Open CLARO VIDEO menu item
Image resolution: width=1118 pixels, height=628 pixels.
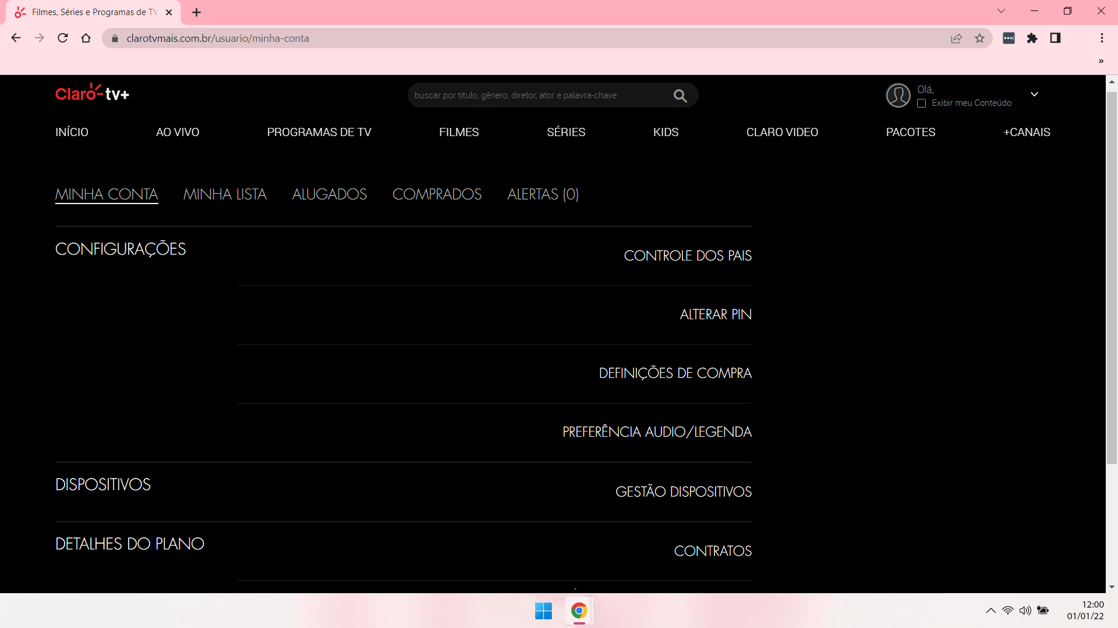[782, 133]
